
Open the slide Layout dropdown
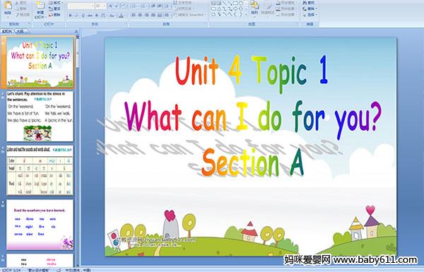tap(56, 3)
